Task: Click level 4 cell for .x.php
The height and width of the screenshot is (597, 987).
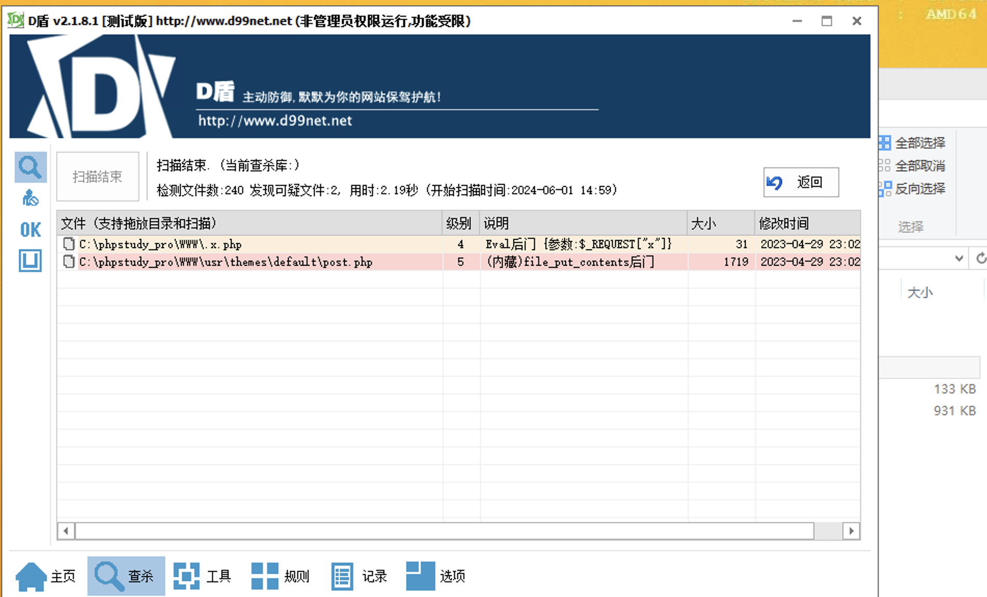Action: pos(460,244)
